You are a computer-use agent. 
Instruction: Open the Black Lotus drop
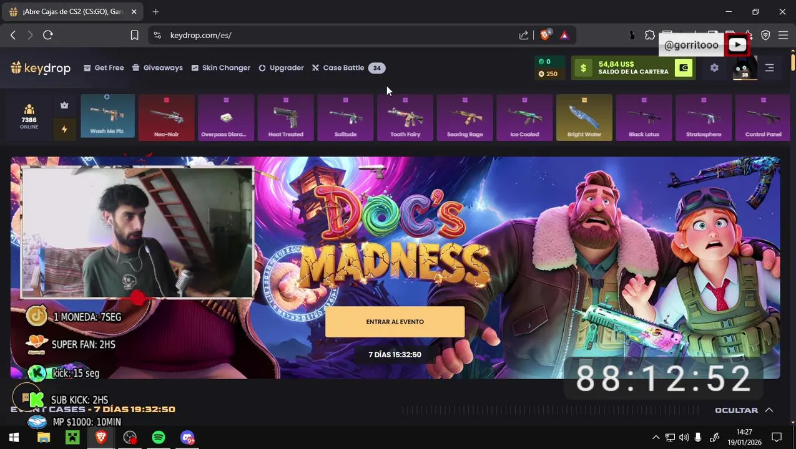[x=644, y=117]
